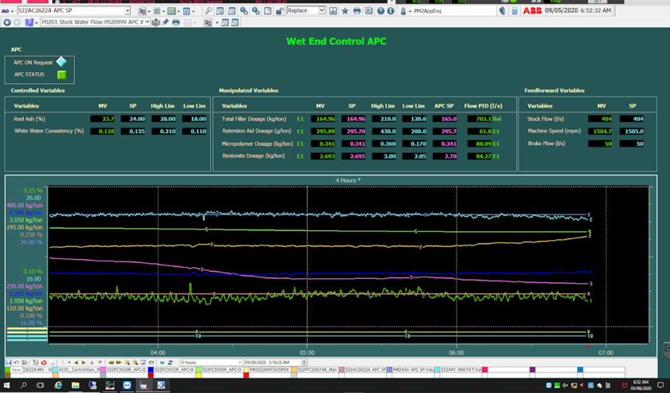
Task: Click the Save button on trend toolbar
Action: click(x=16, y=370)
